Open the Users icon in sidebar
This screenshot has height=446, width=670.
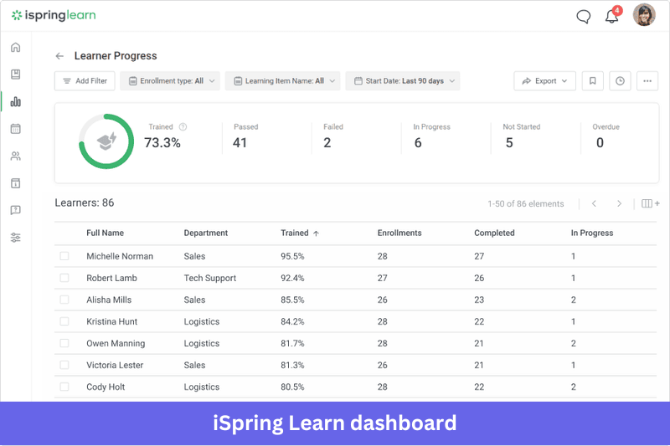click(15, 156)
